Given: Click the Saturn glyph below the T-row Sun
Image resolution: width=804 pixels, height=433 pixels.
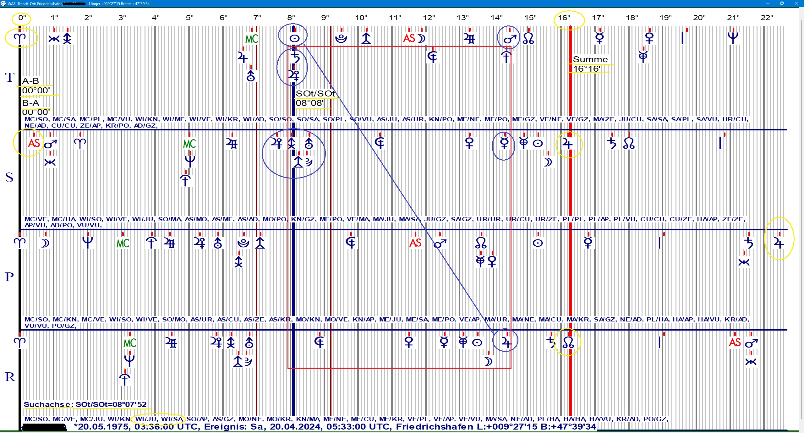Looking at the screenshot, I should (x=295, y=58).
